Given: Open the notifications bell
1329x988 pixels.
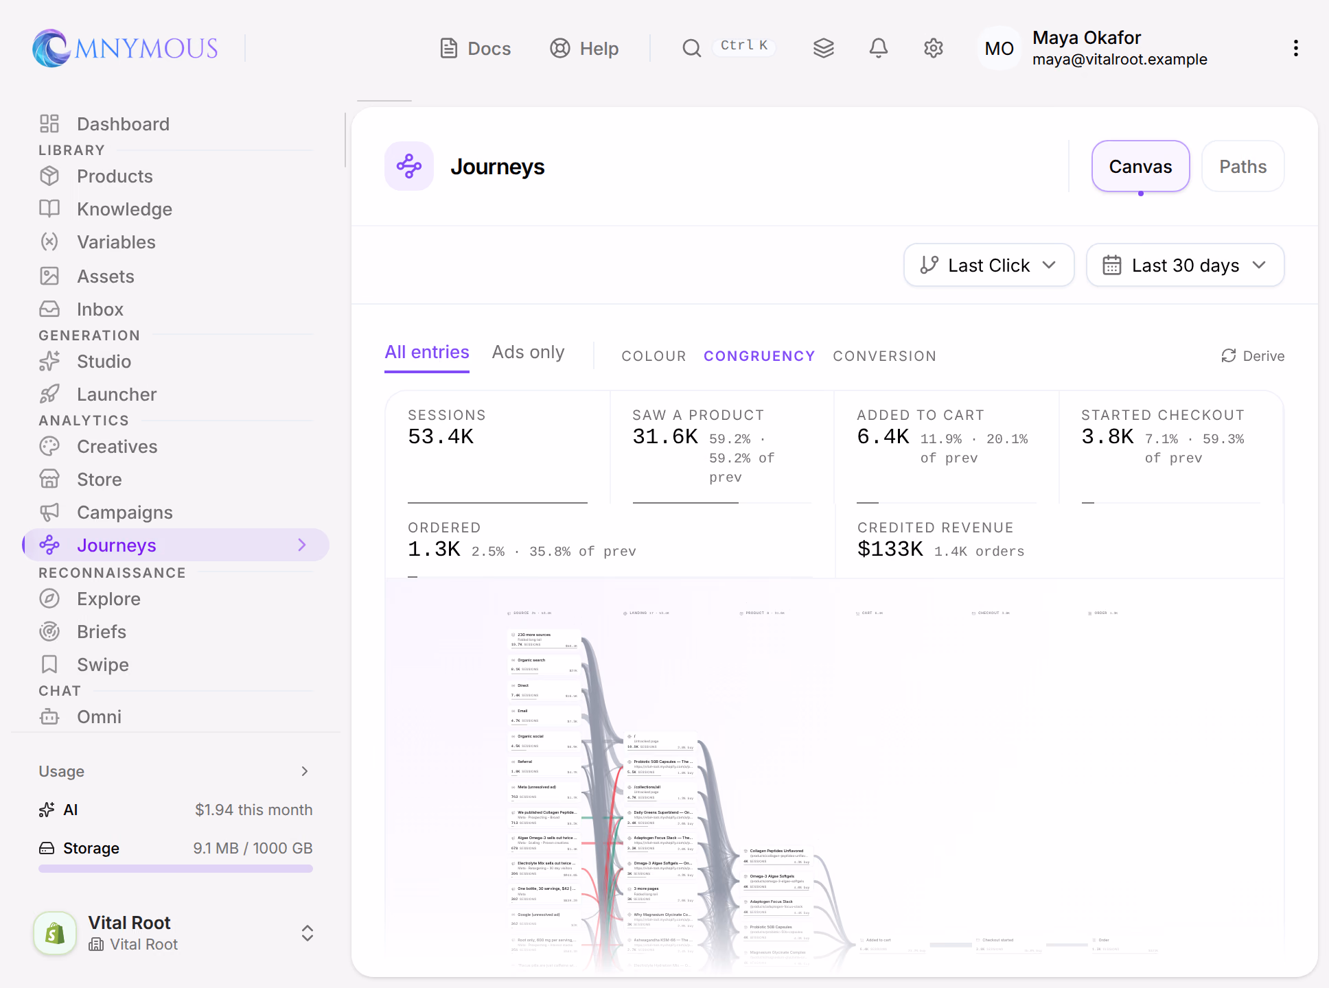Looking at the screenshot, I should (879, 48).
